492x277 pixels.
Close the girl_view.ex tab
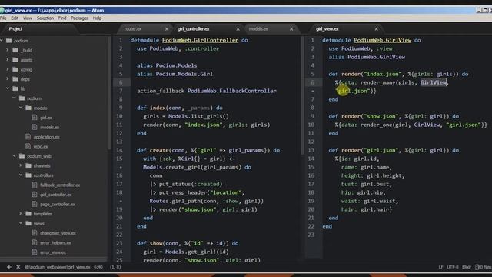[x=376, y=29]
